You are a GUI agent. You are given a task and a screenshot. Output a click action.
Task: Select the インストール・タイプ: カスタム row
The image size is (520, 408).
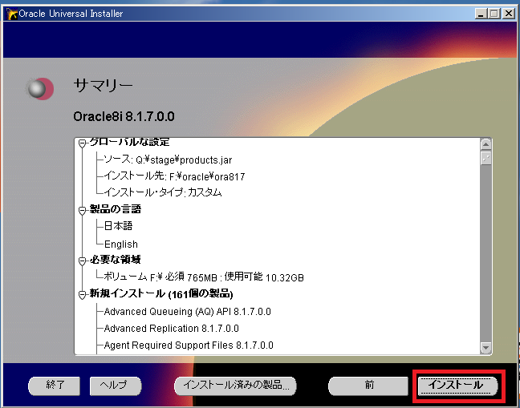pos(163,192)
